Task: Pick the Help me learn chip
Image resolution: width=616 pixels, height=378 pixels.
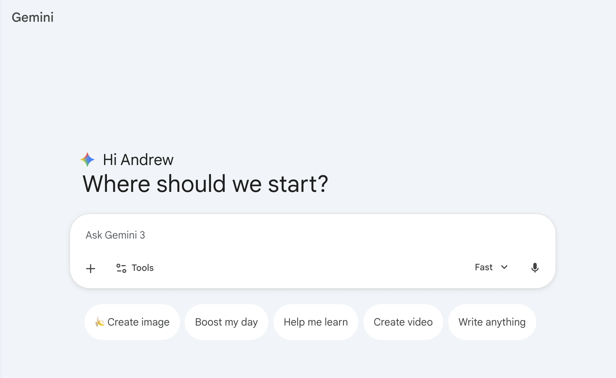Action: tap(316, 322)
